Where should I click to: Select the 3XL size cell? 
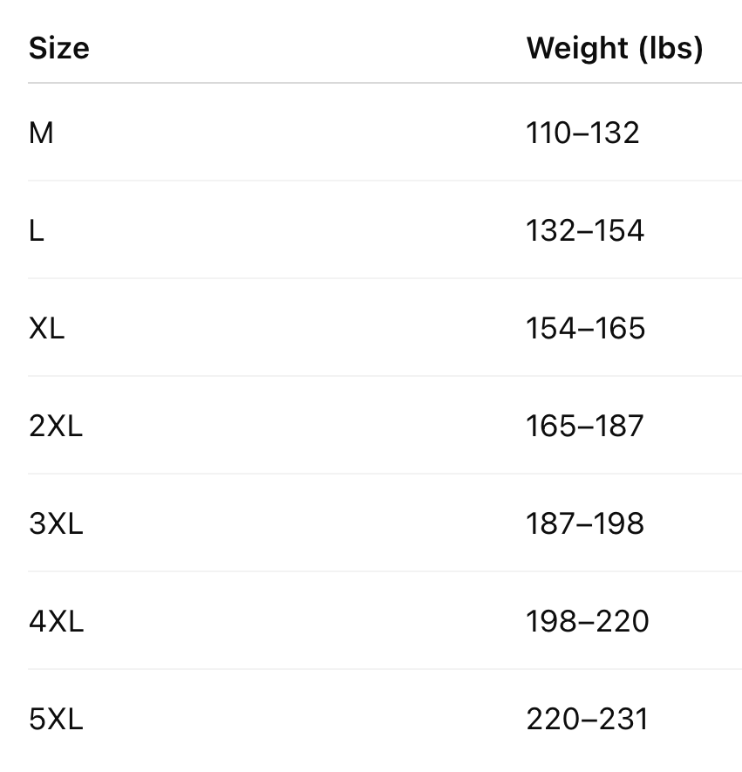(x=56, y=523)
